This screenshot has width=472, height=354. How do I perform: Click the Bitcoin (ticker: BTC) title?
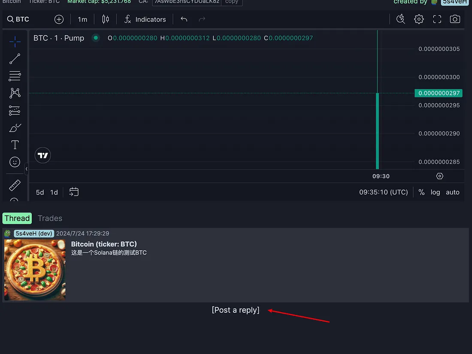pyautogui.click(x=104, y=244)
